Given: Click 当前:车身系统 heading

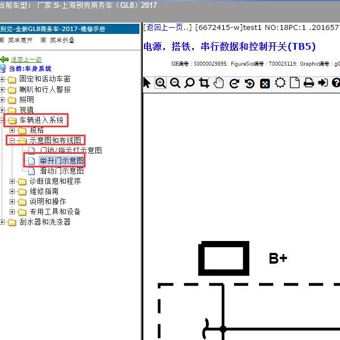Looking at the screenshot, I should click(x=30, y=69).
